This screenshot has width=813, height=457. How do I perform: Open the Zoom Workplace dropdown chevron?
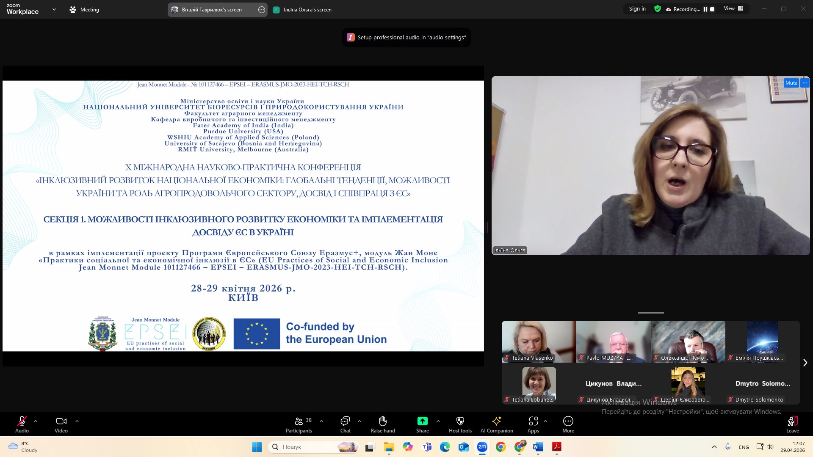(x=54, y=9)
